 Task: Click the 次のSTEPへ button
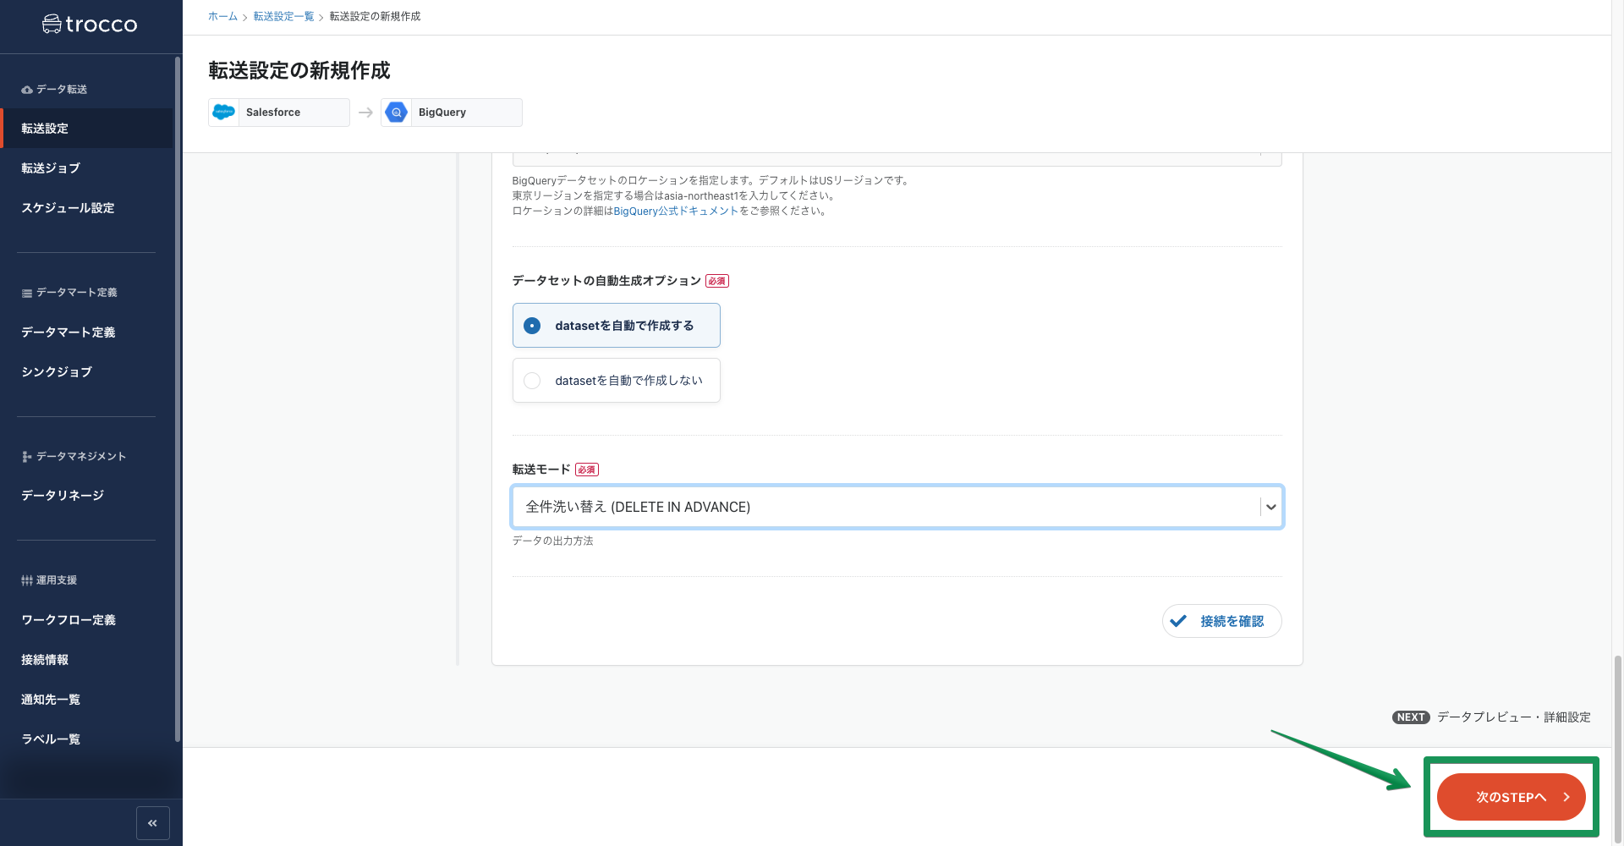[1511, 797]
